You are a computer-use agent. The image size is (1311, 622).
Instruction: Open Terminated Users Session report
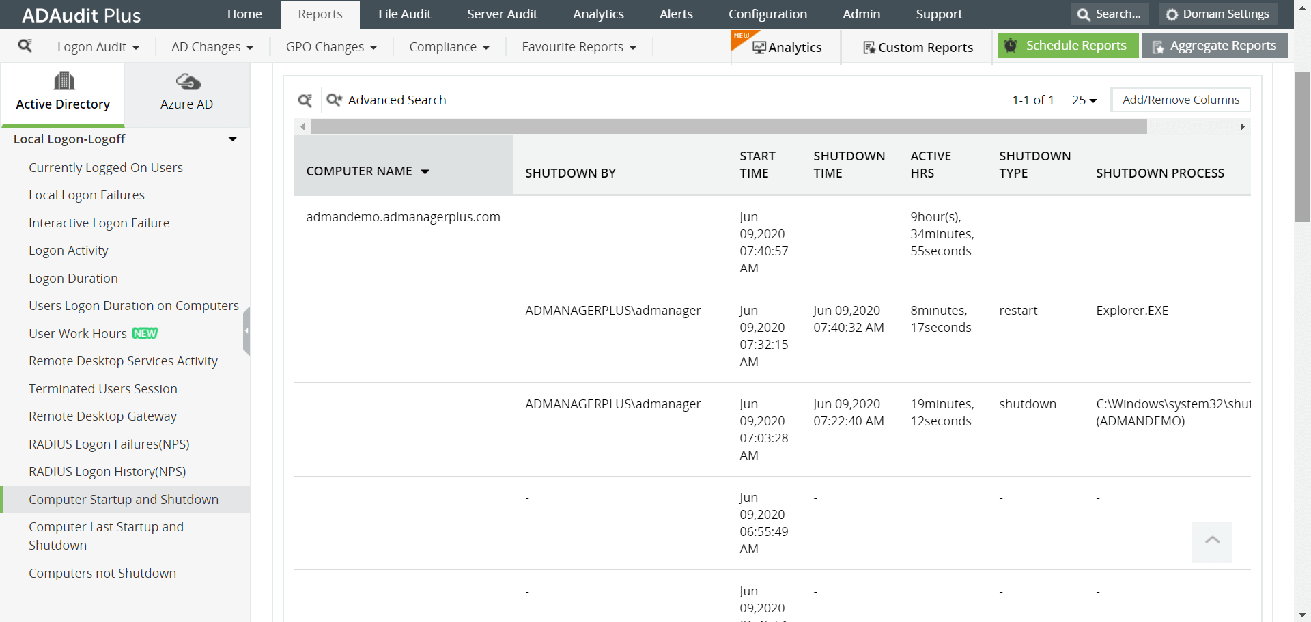pos(103,389)
